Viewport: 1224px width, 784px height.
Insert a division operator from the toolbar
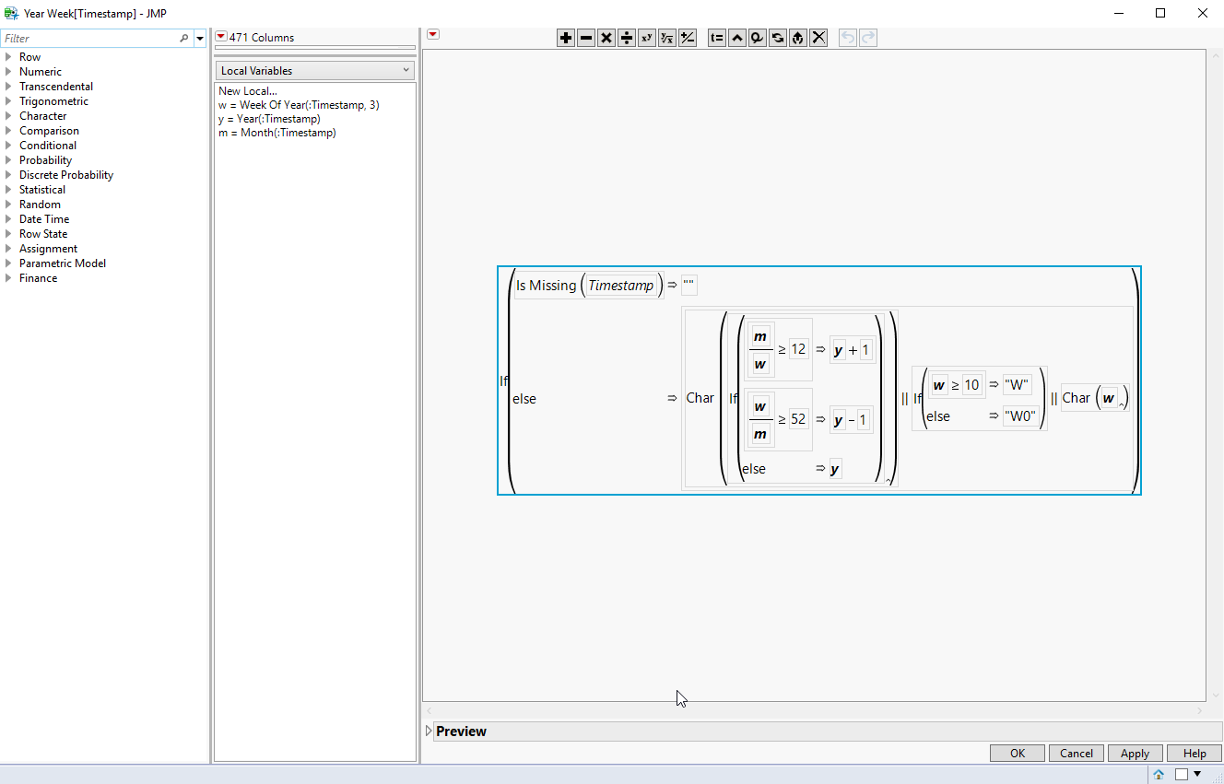click(x=626, y=38)
